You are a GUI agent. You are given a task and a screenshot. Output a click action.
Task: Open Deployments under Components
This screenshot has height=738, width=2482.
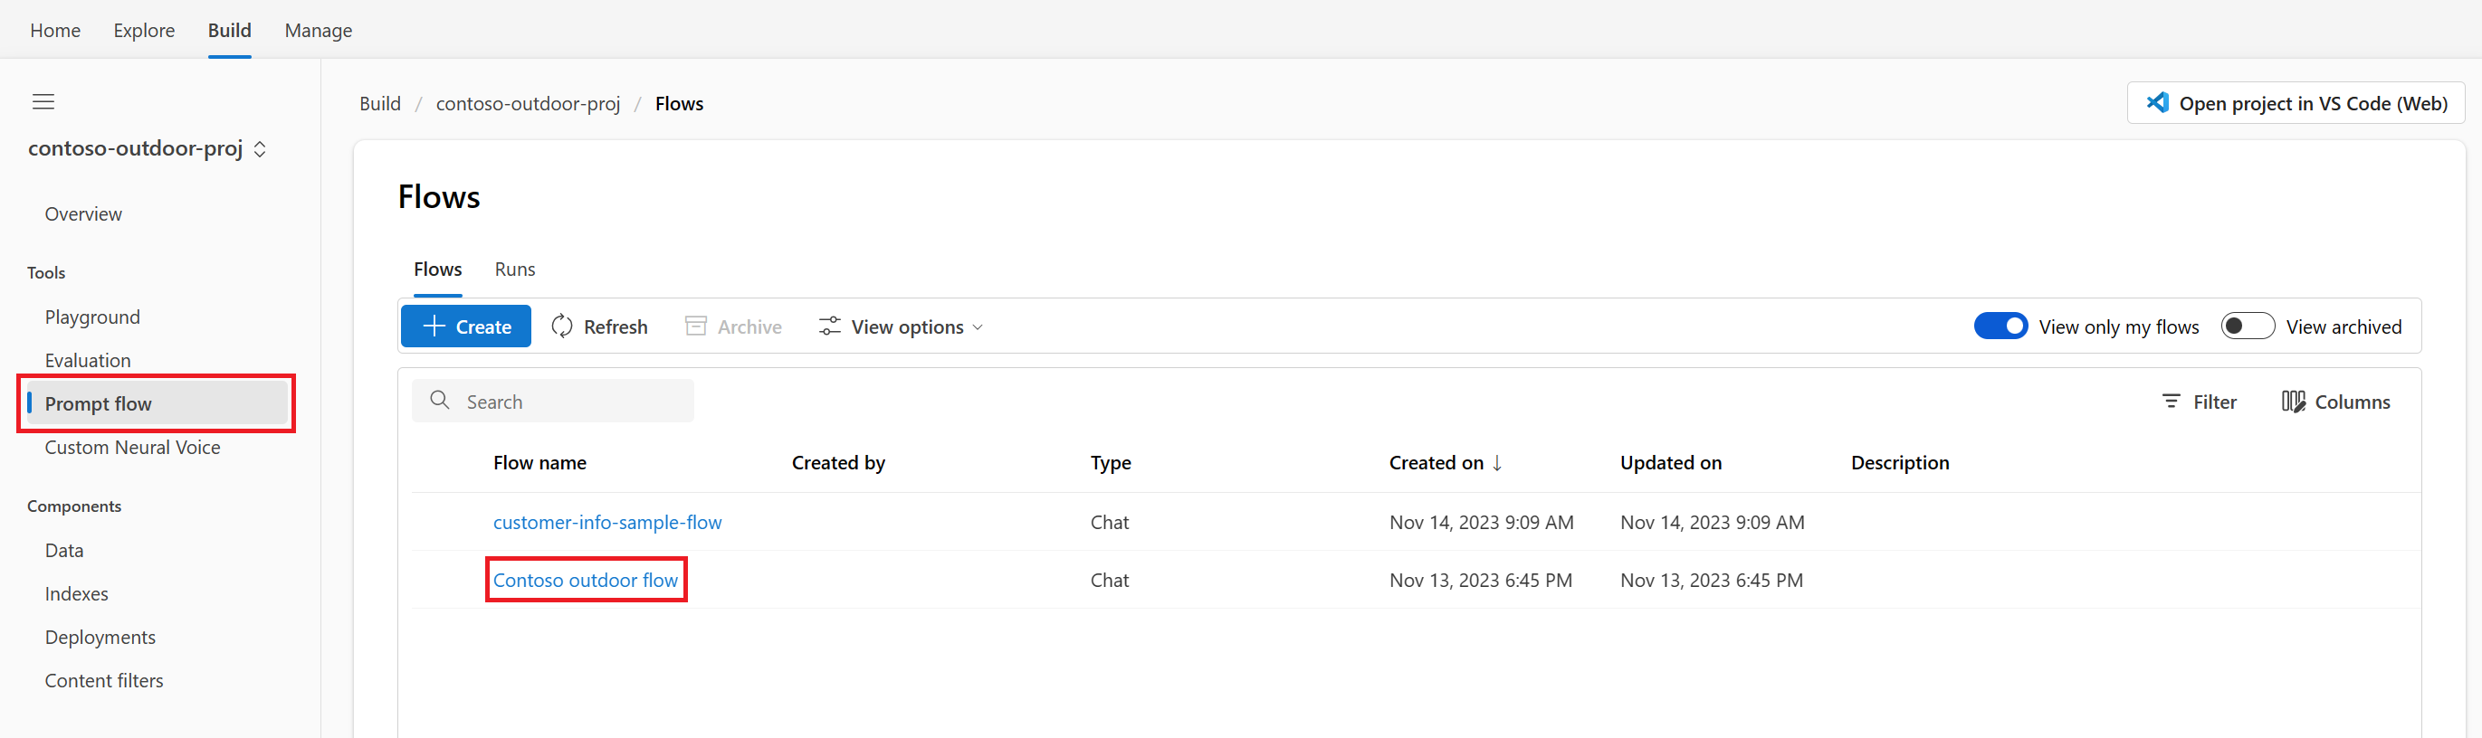click(x=100, y=637)
